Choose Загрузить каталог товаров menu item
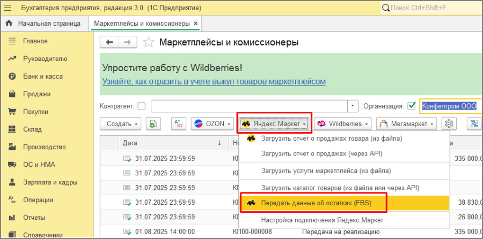This screenshot has height=239, width=483. coord(344,188)
